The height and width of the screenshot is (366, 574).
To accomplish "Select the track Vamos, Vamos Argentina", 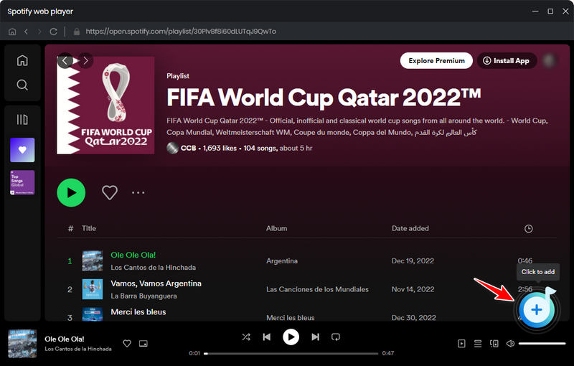I will (x=156, y=283).
